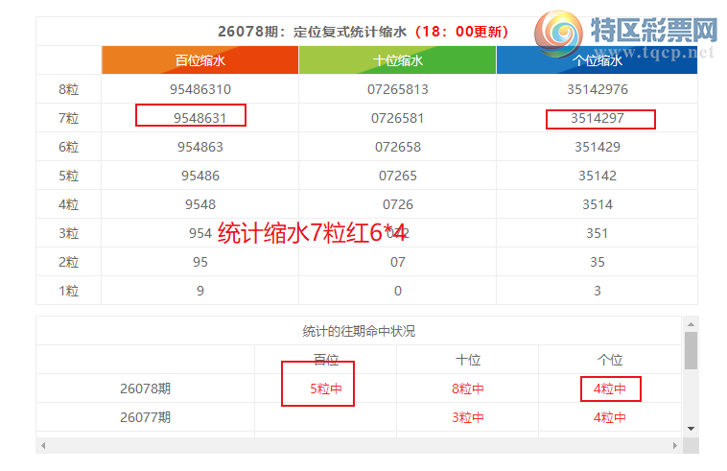727x471 pixels.
Task: Click the value 0726
Action: pyautogui.click(x=398, y=204)
